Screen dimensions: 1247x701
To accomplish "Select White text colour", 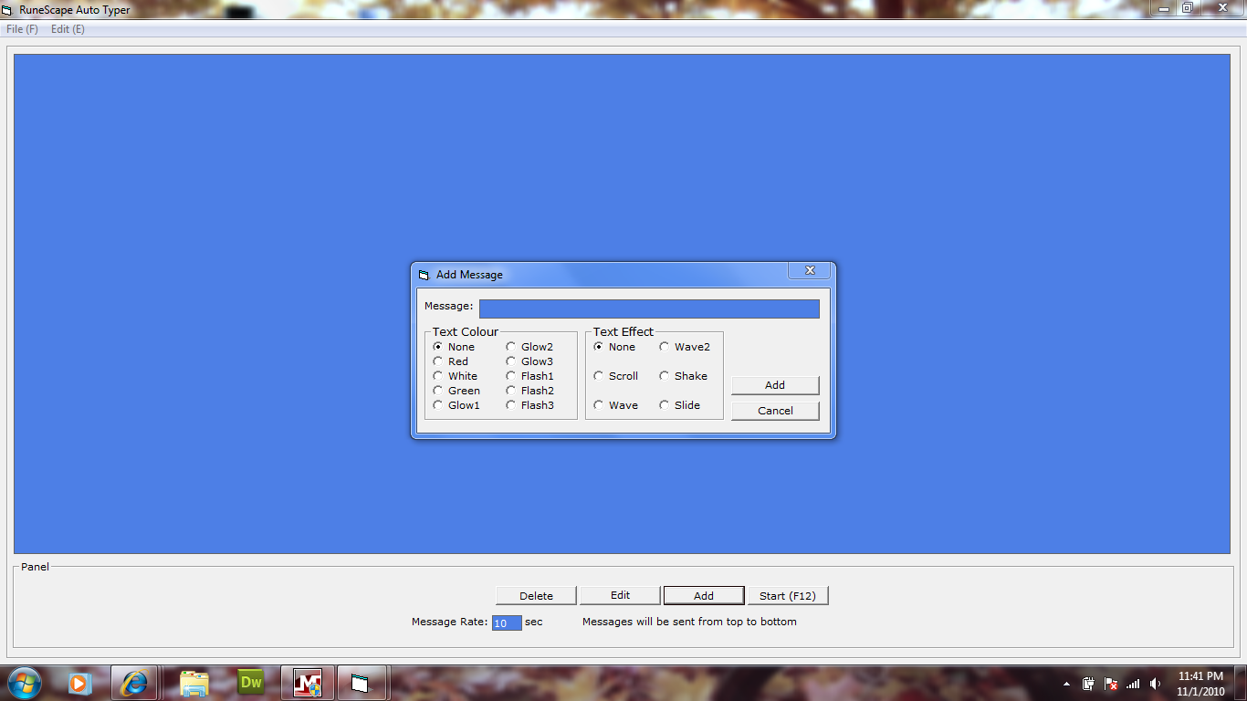I will [x=456, y=376].
